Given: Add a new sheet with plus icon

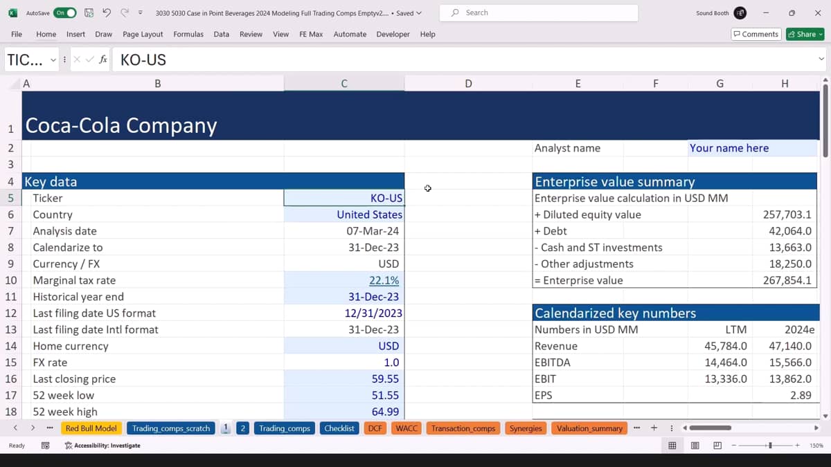Looking at the screenshot, I should (654, 428).
